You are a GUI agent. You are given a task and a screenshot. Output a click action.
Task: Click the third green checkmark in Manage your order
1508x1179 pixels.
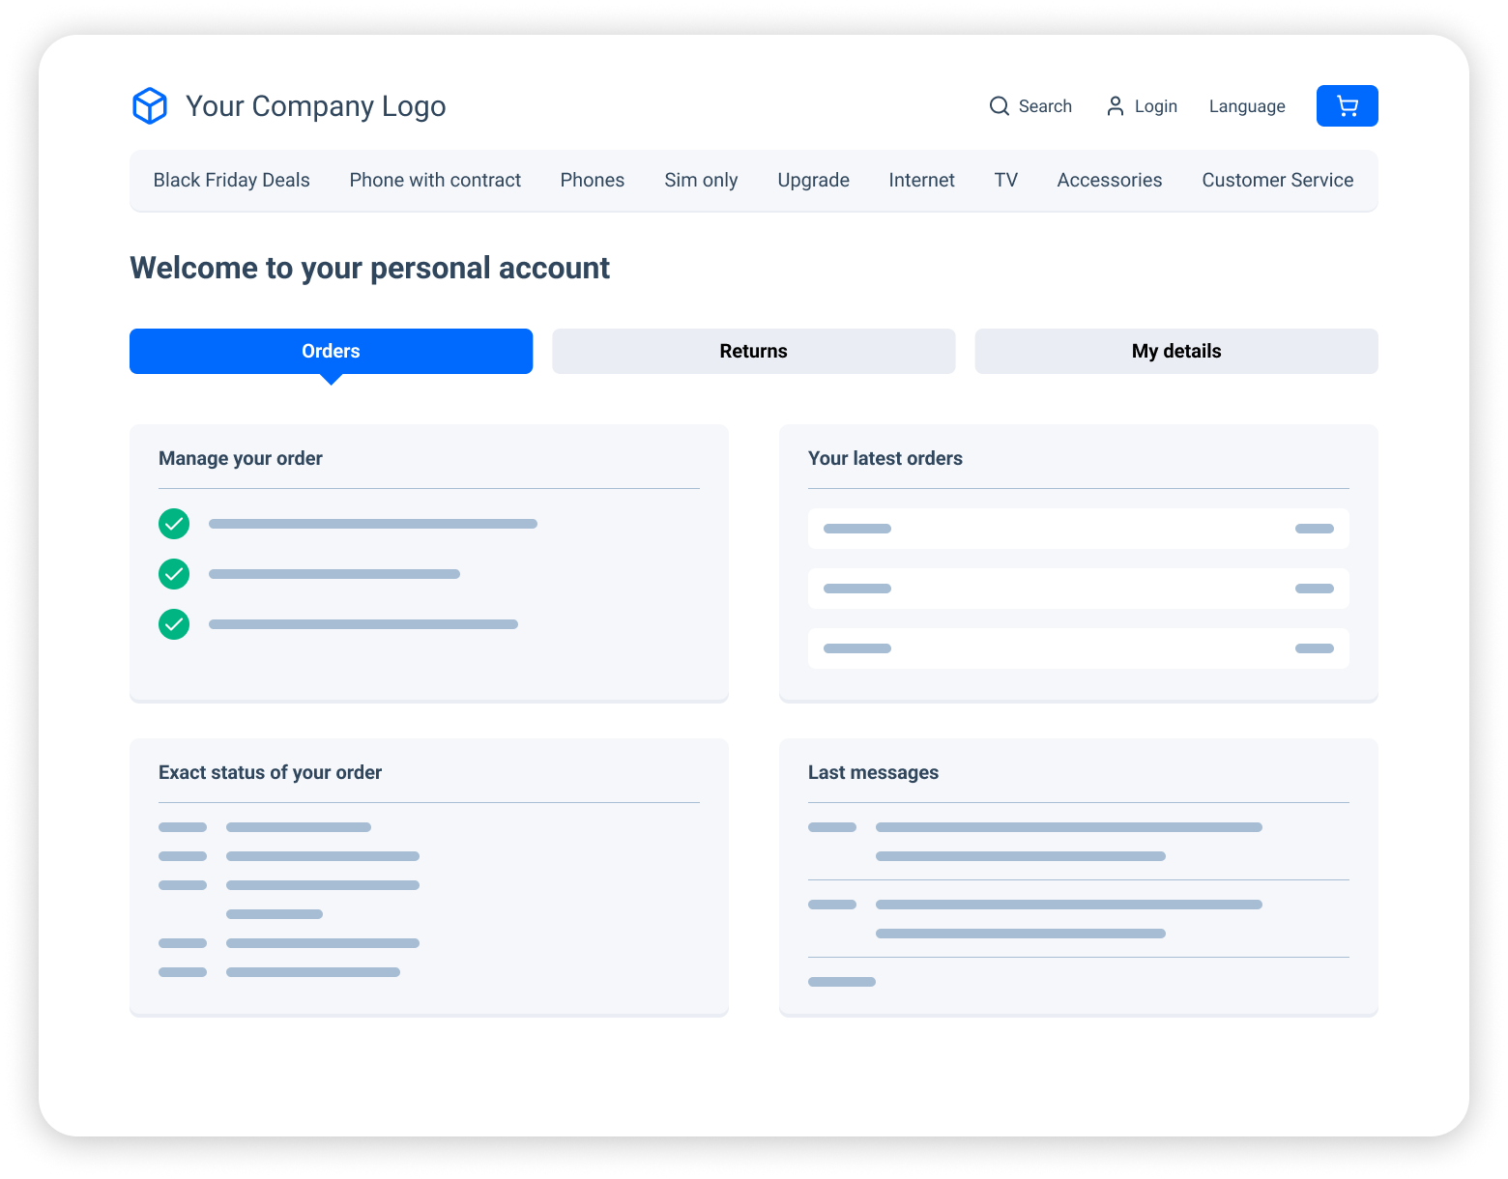click(x=174, y=624)
